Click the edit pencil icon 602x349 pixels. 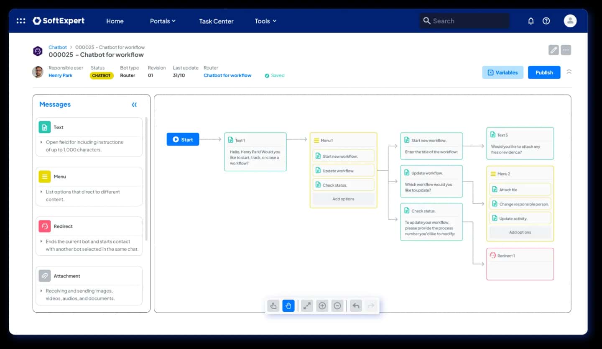(x=554, y=50)
